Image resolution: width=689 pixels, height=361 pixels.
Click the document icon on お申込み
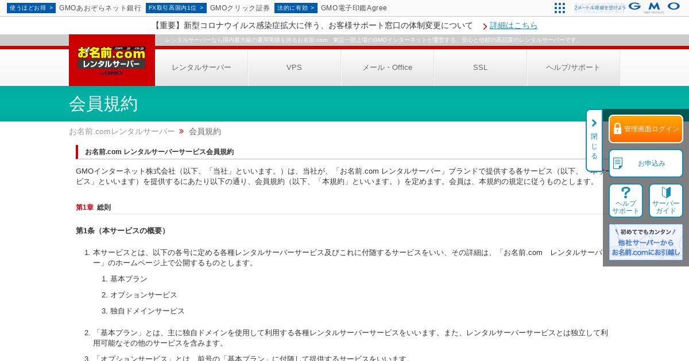pos(618,163)
